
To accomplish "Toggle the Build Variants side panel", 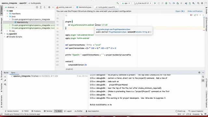I will (1, 101).
